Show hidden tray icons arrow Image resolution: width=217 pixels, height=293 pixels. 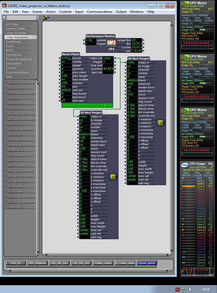171,289
